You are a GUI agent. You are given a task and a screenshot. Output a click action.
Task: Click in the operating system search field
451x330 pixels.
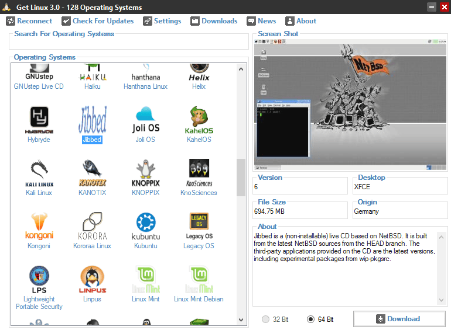tap(129, 43)
